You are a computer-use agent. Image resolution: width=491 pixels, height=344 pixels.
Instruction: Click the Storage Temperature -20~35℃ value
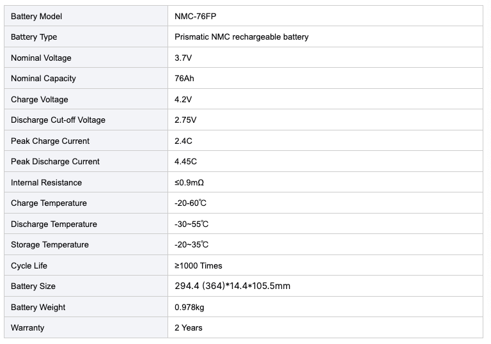191,244
